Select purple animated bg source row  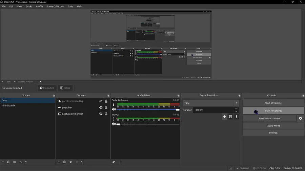click(x=83, y=101)
